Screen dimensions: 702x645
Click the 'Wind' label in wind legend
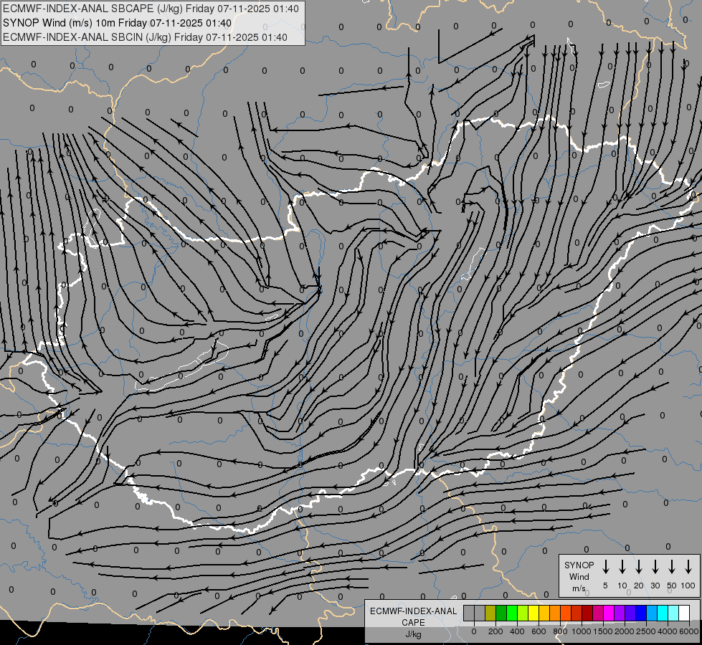[x=579, y=577]
